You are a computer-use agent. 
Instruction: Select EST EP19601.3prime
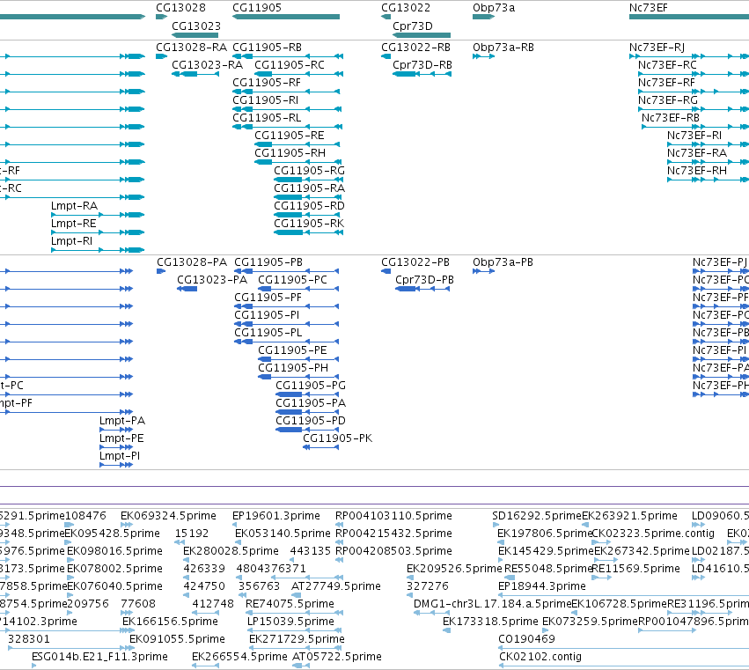276,516
